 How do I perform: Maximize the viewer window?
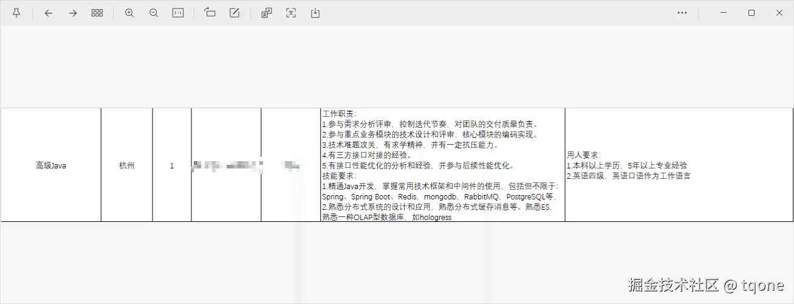(x=751, y=13)
